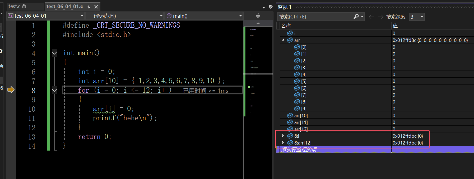The width and height of the screenshot is (474, 179).
Task: Click the [8] element icon
Action: [x=297, y=102]
